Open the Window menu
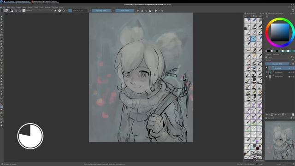The width and height of the screenshot is (295, 166). coord(55,7)
